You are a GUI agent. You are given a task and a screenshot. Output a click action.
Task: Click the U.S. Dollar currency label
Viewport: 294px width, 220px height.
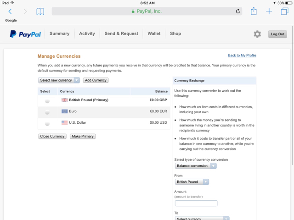78,122
